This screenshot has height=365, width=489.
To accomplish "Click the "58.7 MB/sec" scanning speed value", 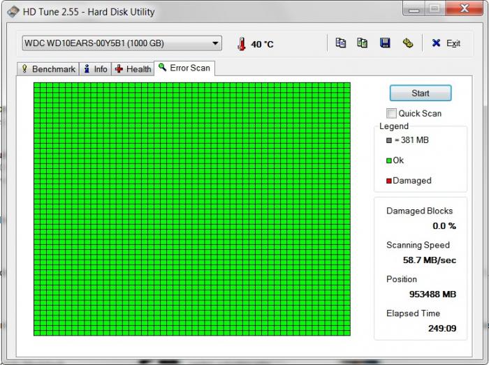I will [x=430, y=260].
